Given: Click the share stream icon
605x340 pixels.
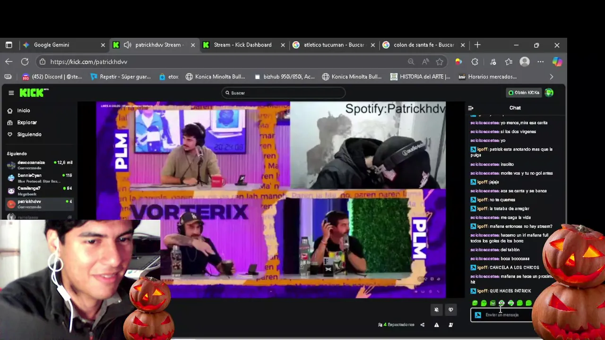Looking at the screenshot, I should tap(422, 325).
